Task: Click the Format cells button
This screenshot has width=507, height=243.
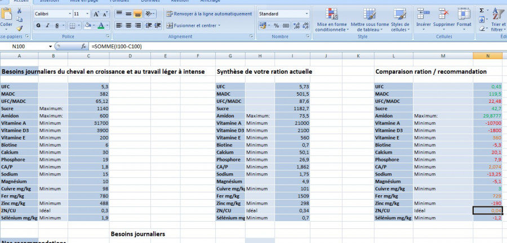Action: 464,19
